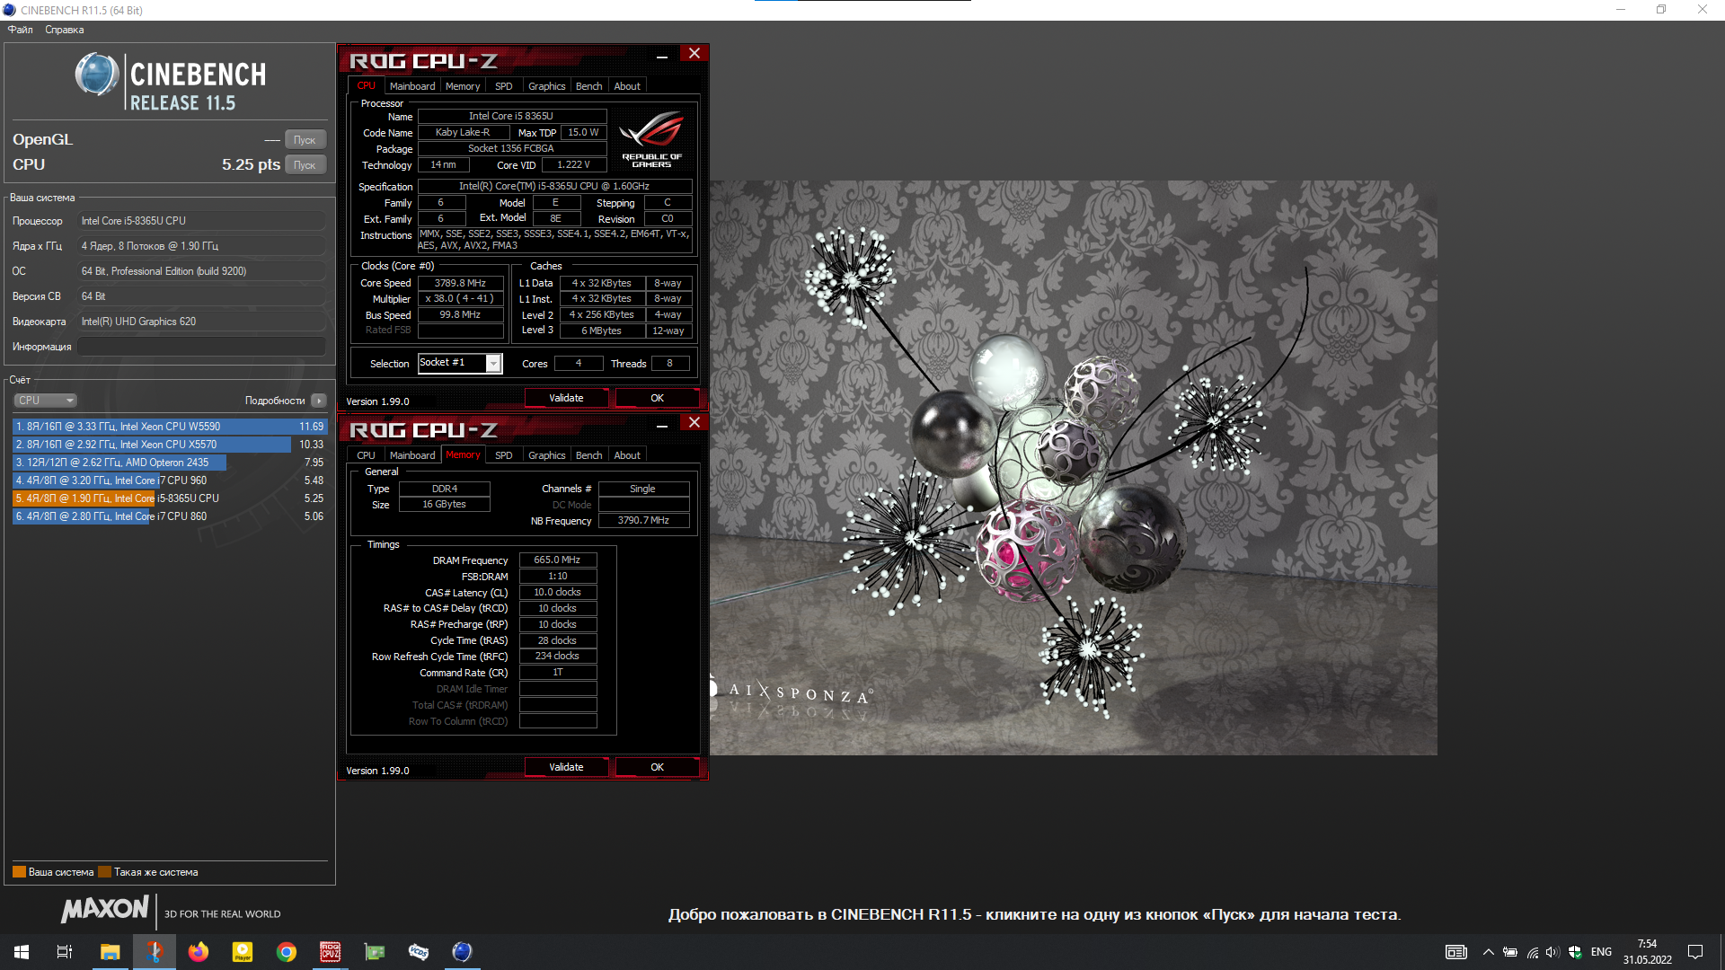Select Graphics tab in lower CPU-Z
The width and height of the screenshot is (1725, 970).
546,455
